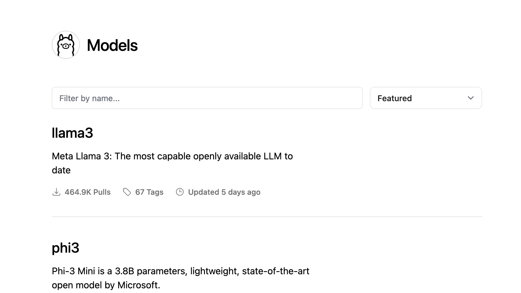Open the phi3 model link
Image resolution: width=521 pixels, height=293 pixels.
click(65, 248)
